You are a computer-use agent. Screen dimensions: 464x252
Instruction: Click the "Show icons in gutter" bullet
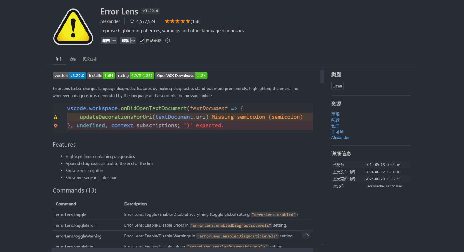tap(84, 171)
